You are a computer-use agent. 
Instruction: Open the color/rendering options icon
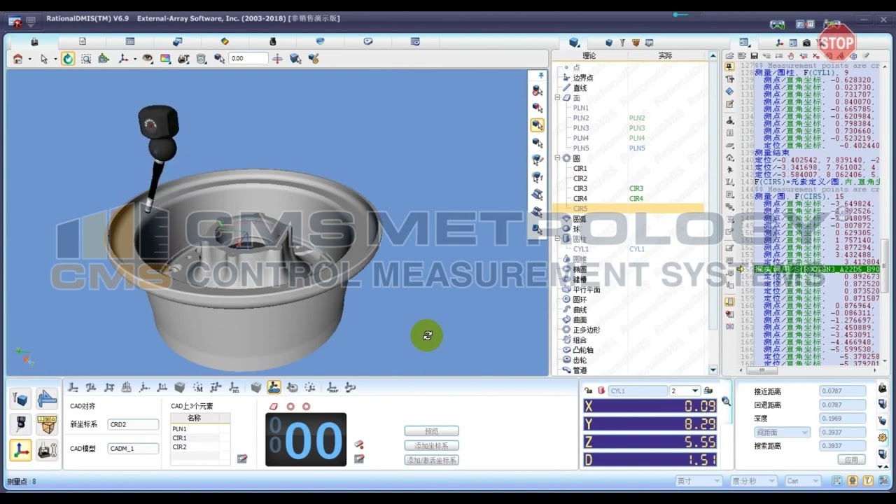pos(166,59)
